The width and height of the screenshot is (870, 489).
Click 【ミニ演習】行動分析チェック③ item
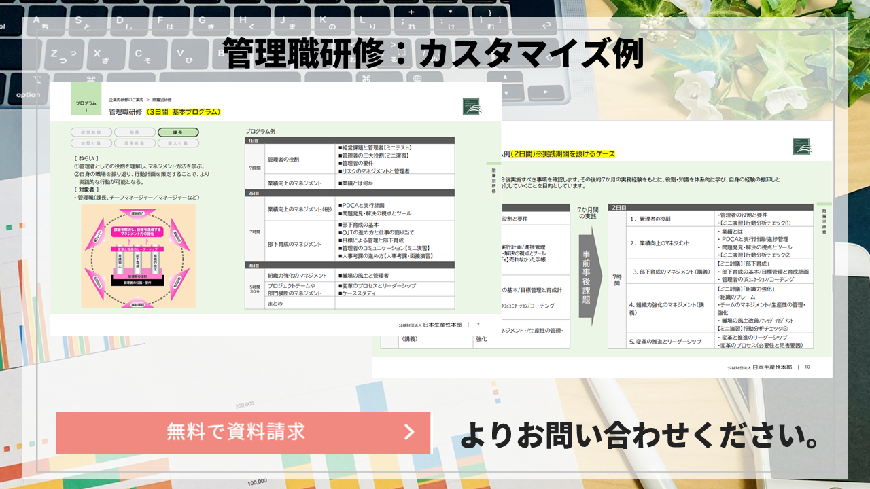[753, 329]
